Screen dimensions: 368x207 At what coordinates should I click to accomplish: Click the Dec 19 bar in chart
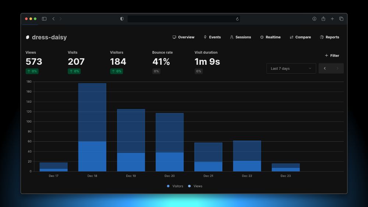point(131,140)
